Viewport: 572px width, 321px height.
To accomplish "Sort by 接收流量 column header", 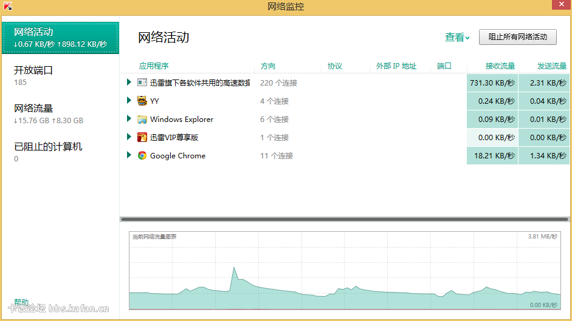I will [500, 66].
